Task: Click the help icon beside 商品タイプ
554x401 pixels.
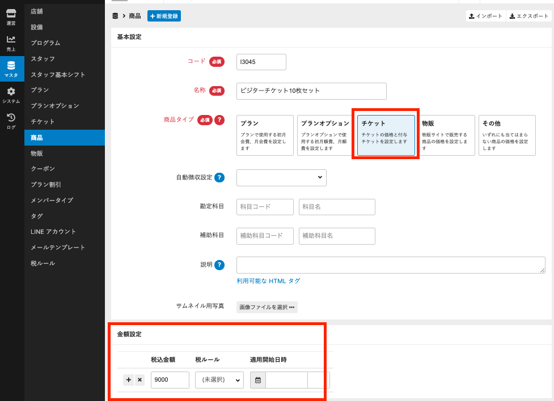Action: point(219,120)
